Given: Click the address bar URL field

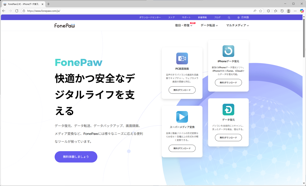Looking at the screenshot, I should point(138,11).
